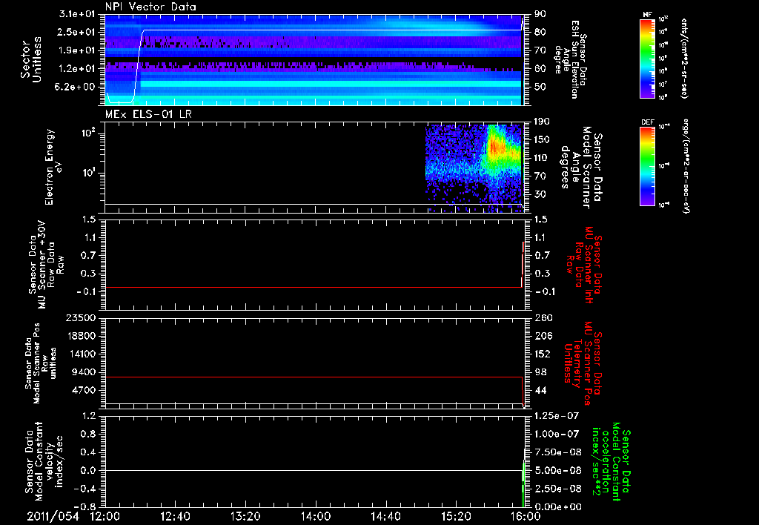Click the 14:00 time axis label
Viewport: 759px width, 525px height.
[315, 515]
